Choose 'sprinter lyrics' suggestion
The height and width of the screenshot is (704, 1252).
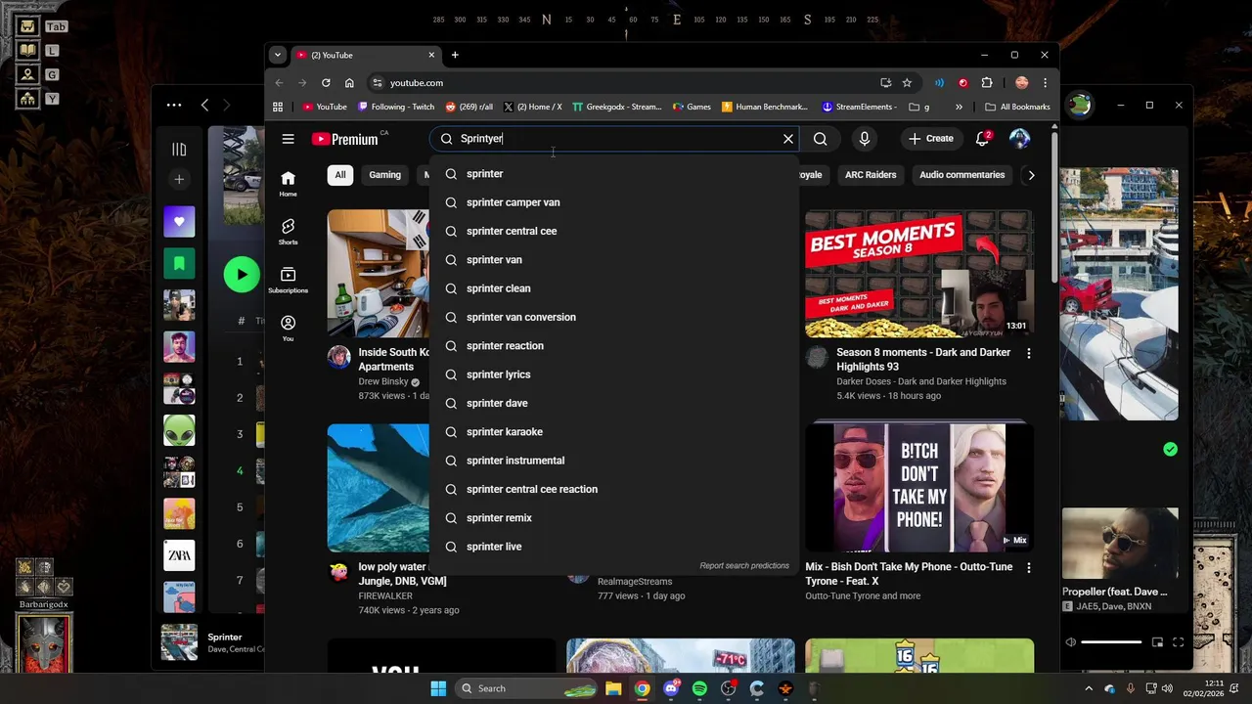click(x=613, y=374)
